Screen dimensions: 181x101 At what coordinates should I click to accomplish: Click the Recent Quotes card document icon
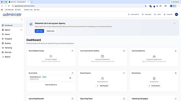(x=175, y=73)
